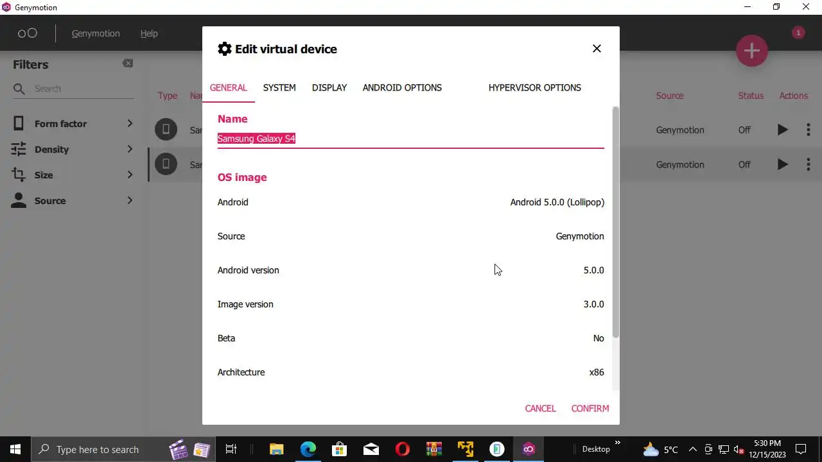
Task: Open the Mail app from the taskbar
Action: 371,449
